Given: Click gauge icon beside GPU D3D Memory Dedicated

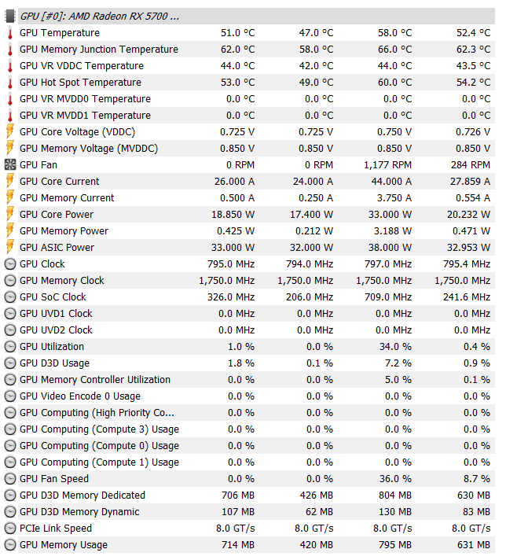Looking at the screenshot, I should tap(10, 496).
